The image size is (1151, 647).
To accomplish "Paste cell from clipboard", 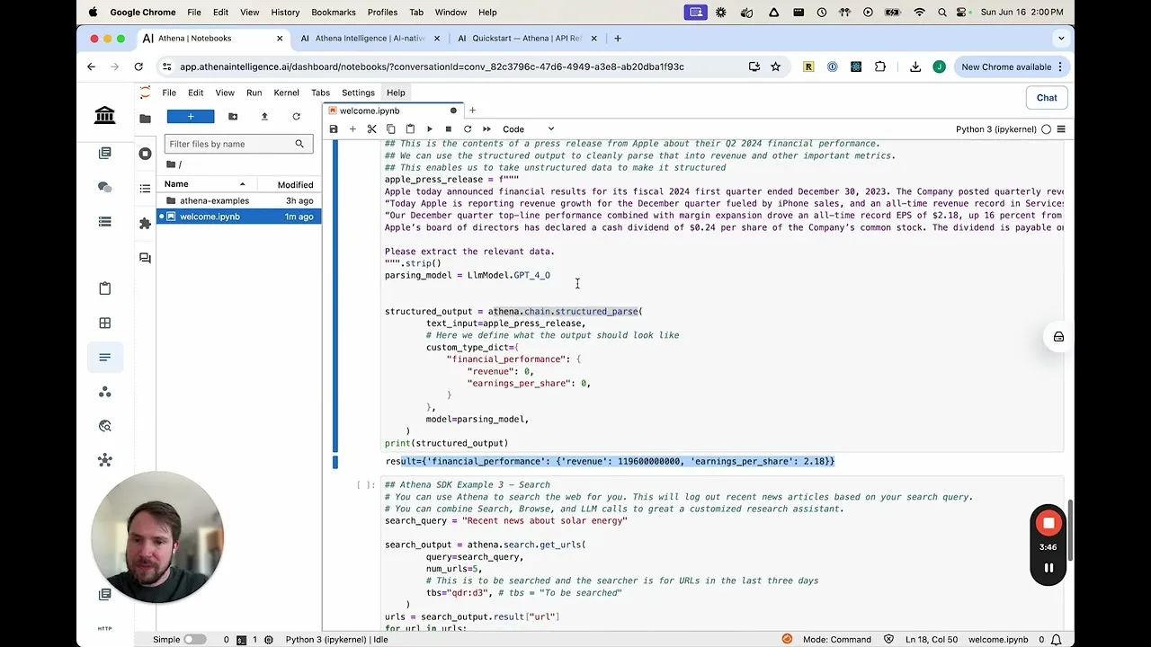I will click(x=410, y=129).
